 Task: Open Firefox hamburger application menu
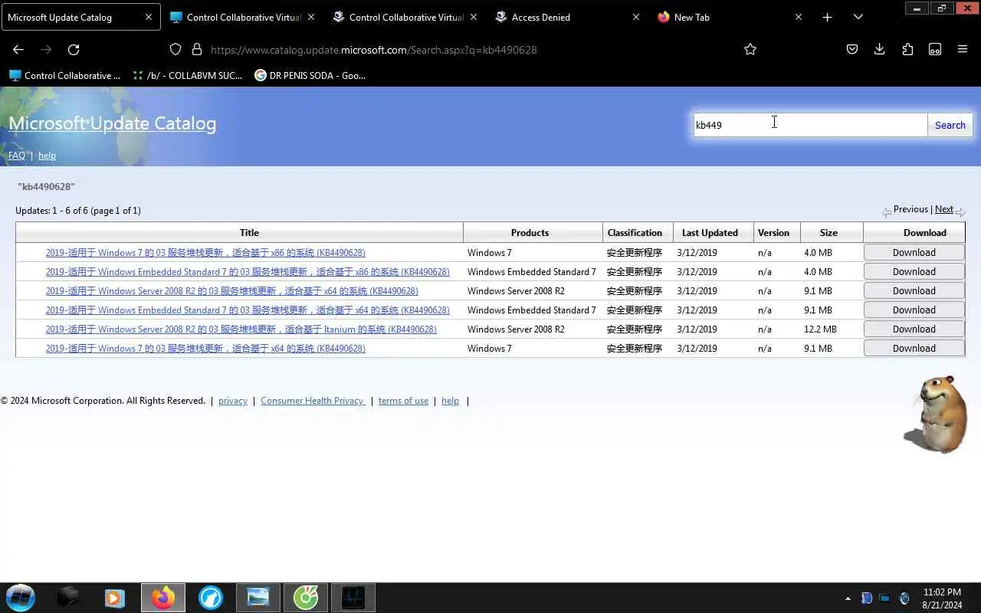click(963, 49)
